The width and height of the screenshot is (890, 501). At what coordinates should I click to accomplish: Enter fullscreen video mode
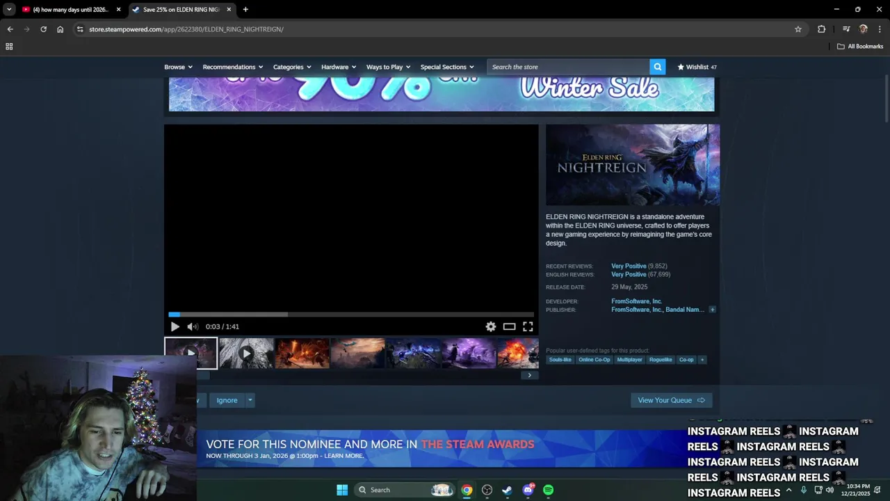tap(528, 326)
